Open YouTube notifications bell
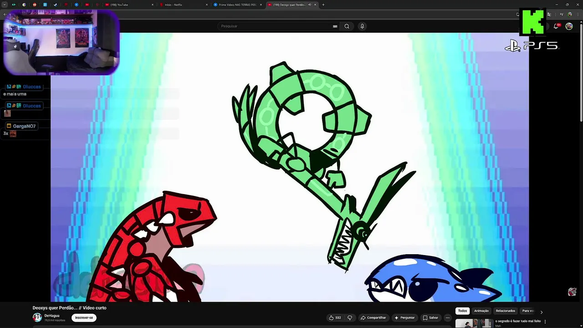This screenshot has height=328, width=583. click(556, 26)
